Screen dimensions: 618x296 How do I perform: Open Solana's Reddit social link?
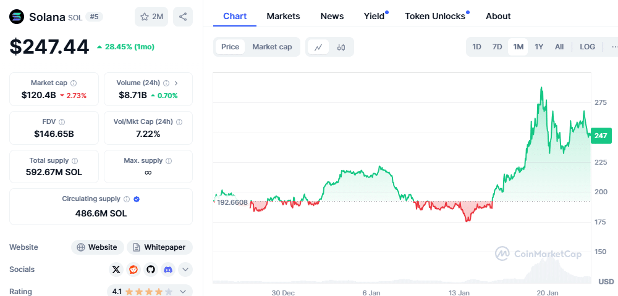click(133, 269)
